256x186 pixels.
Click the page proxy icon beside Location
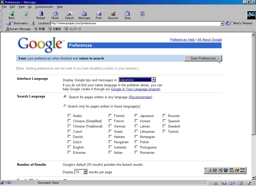[33, 23]
